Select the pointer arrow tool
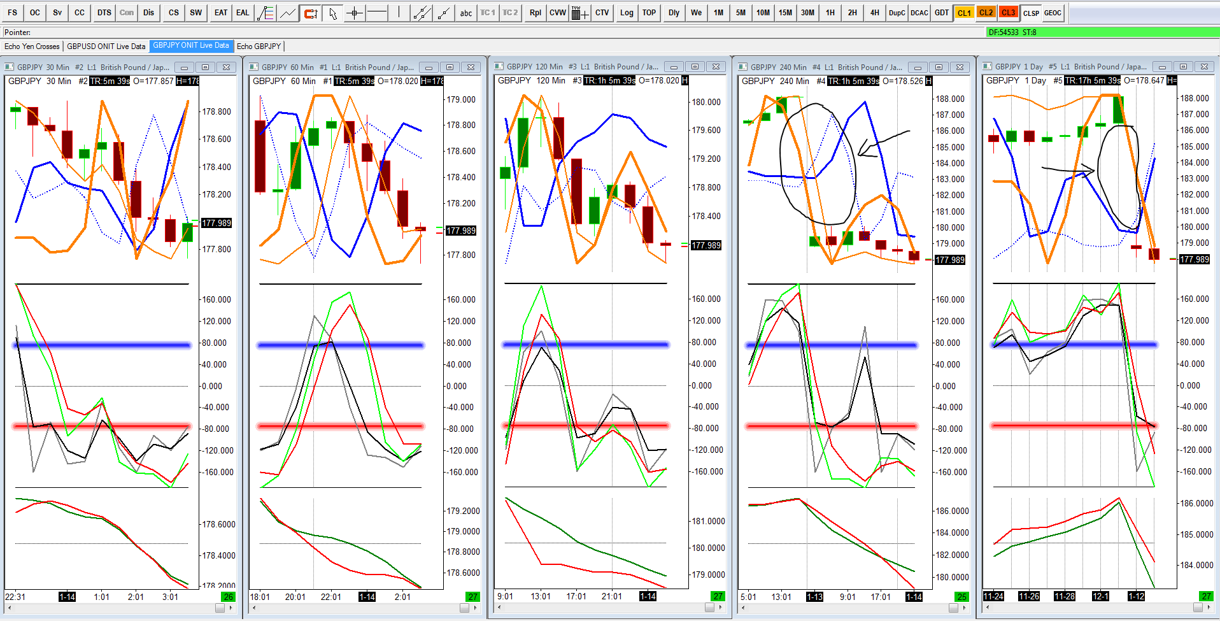1220x621 pixels. (332, 13)
